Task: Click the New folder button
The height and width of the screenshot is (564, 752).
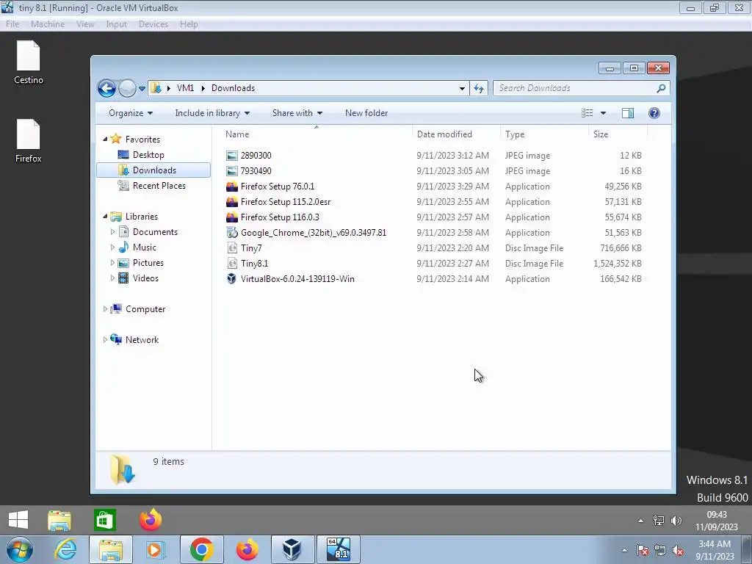Action: point(366,113)
